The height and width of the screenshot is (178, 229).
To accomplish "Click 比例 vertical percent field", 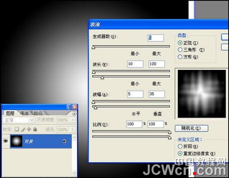I will tap(156, 124).
